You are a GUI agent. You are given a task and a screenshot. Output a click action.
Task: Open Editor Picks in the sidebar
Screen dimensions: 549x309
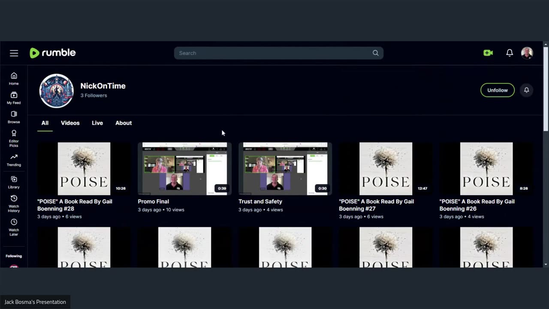coord(14,138)
